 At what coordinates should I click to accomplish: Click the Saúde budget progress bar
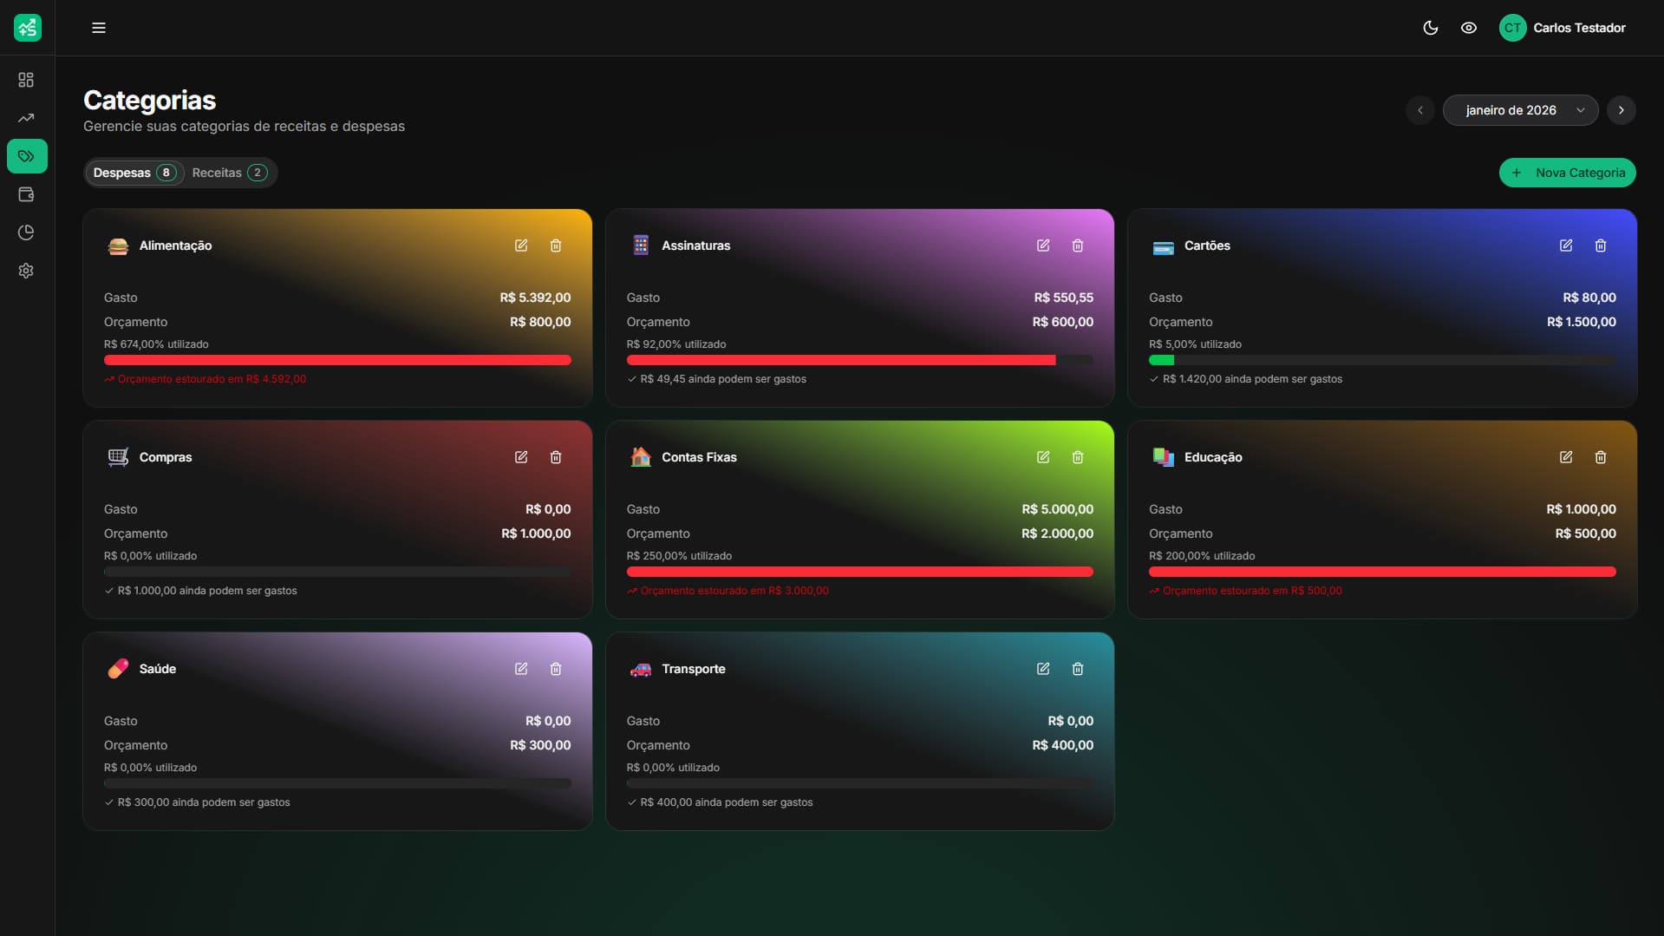tap(336, 782)
